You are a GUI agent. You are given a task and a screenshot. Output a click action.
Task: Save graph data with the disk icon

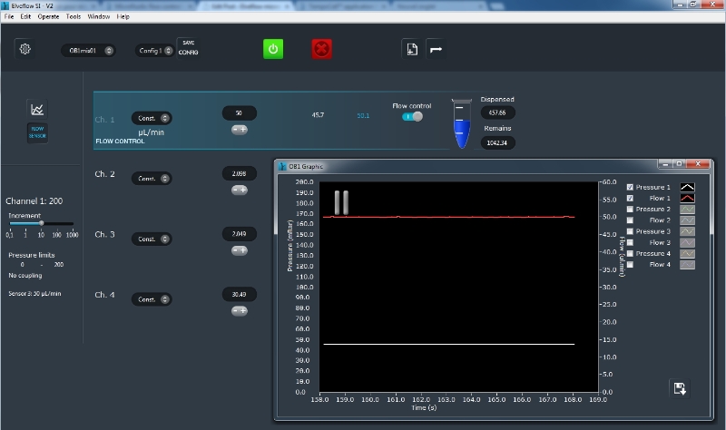[x=678, y=388]
